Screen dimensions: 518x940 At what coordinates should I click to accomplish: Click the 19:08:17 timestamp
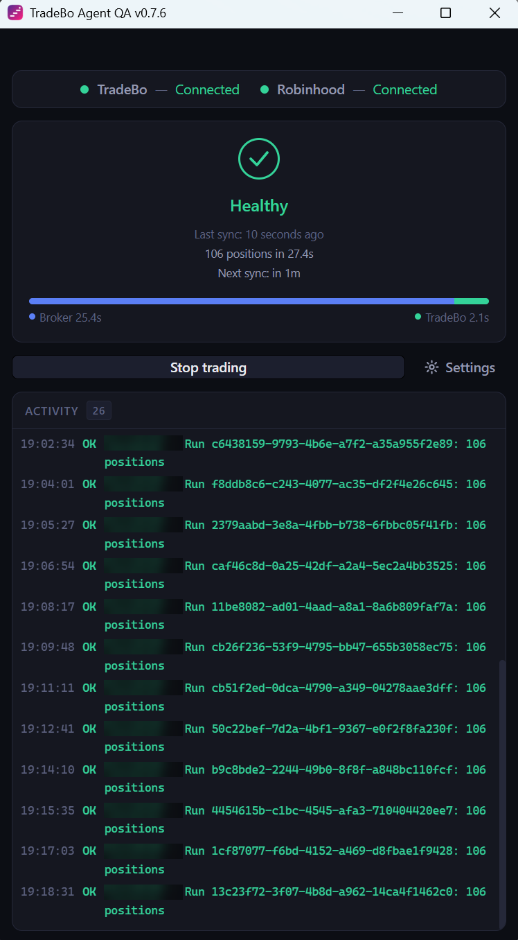pyautogui.click(x=47, y=607)
